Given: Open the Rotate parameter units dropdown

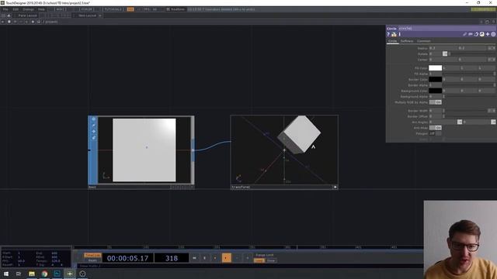Looking at the screenshot, I should [x=445, y=53].
